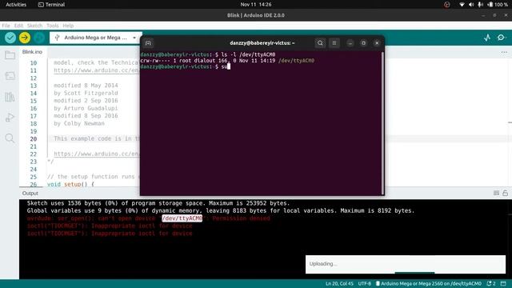Open the Serial Plotter icon
Image resolution: width=512 pixels, height=288 pixels.
coord(487,38)
